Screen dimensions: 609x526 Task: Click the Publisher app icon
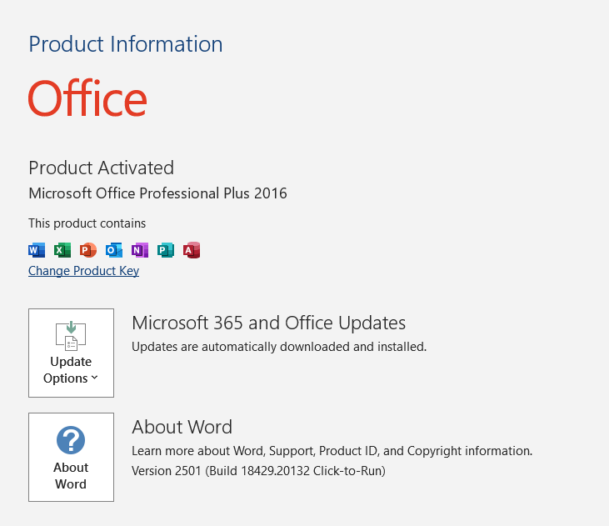166,250
